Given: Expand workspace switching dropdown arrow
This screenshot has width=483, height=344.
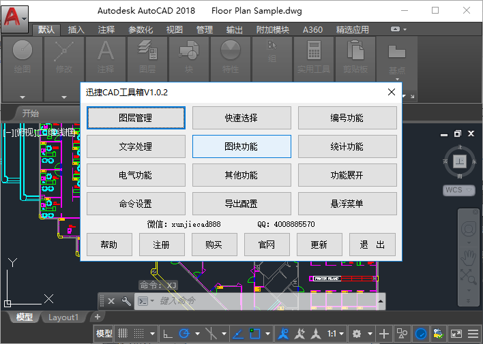Looking at the screenshot, I should [x=370, y=334].
